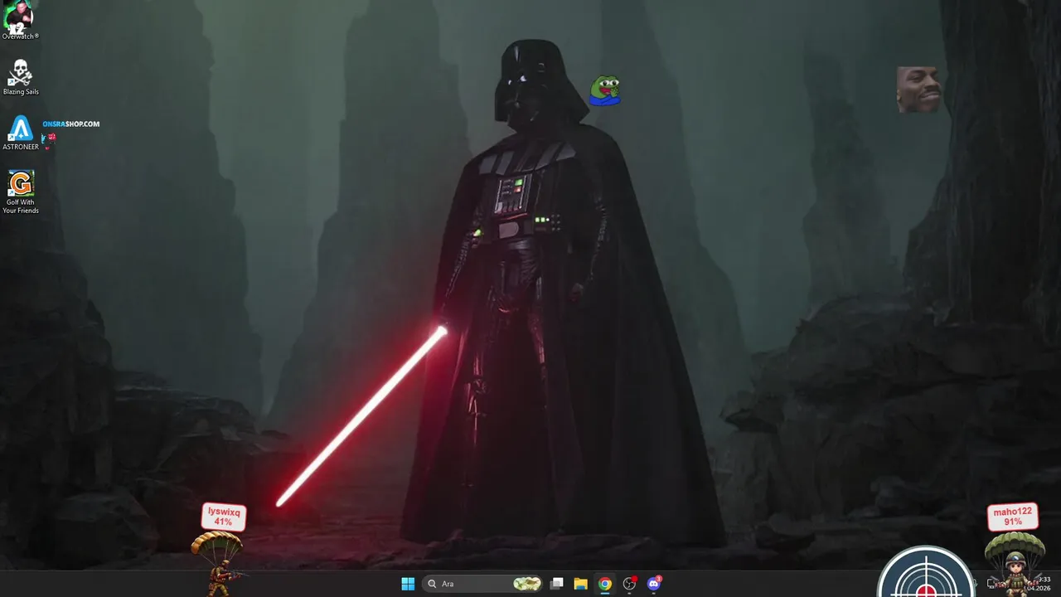
Task: Select the Golf With Your Friends icon
Action: pos(21,192)
